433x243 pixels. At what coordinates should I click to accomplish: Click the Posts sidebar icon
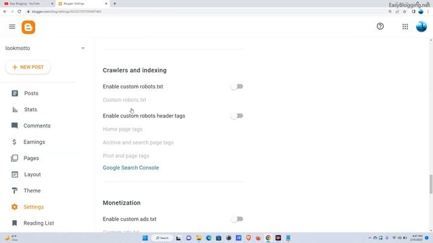tap(15, 93)
